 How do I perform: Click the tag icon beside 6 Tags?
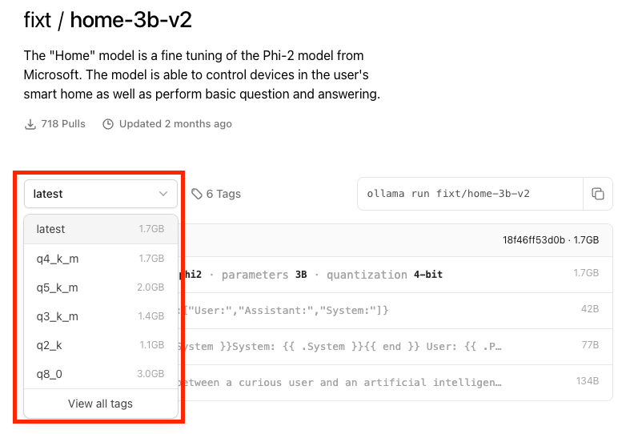(x=196, y=194)
